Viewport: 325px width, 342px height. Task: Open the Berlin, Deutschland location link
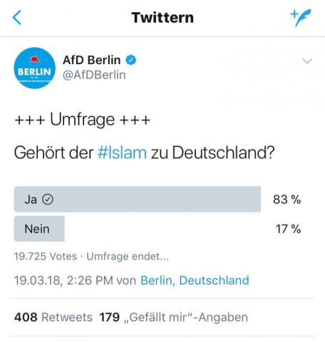pyautogui.click(x=195, y=280)
